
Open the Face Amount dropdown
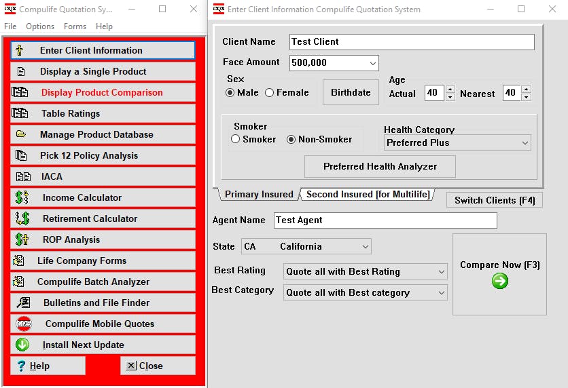pos(373,63)
